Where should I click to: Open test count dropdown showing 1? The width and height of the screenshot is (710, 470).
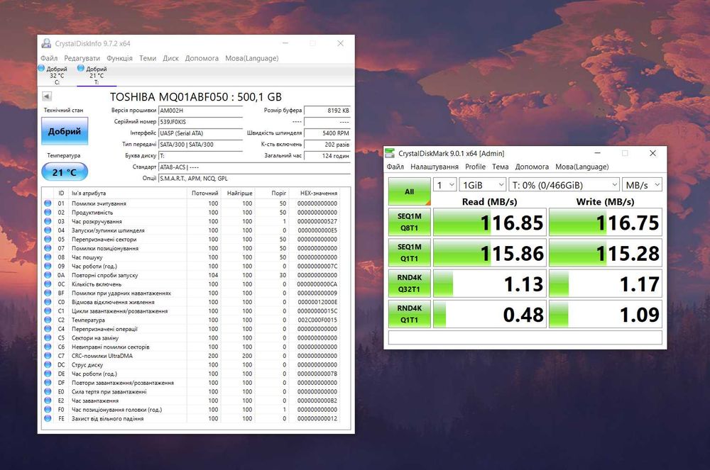coord(444,185)
